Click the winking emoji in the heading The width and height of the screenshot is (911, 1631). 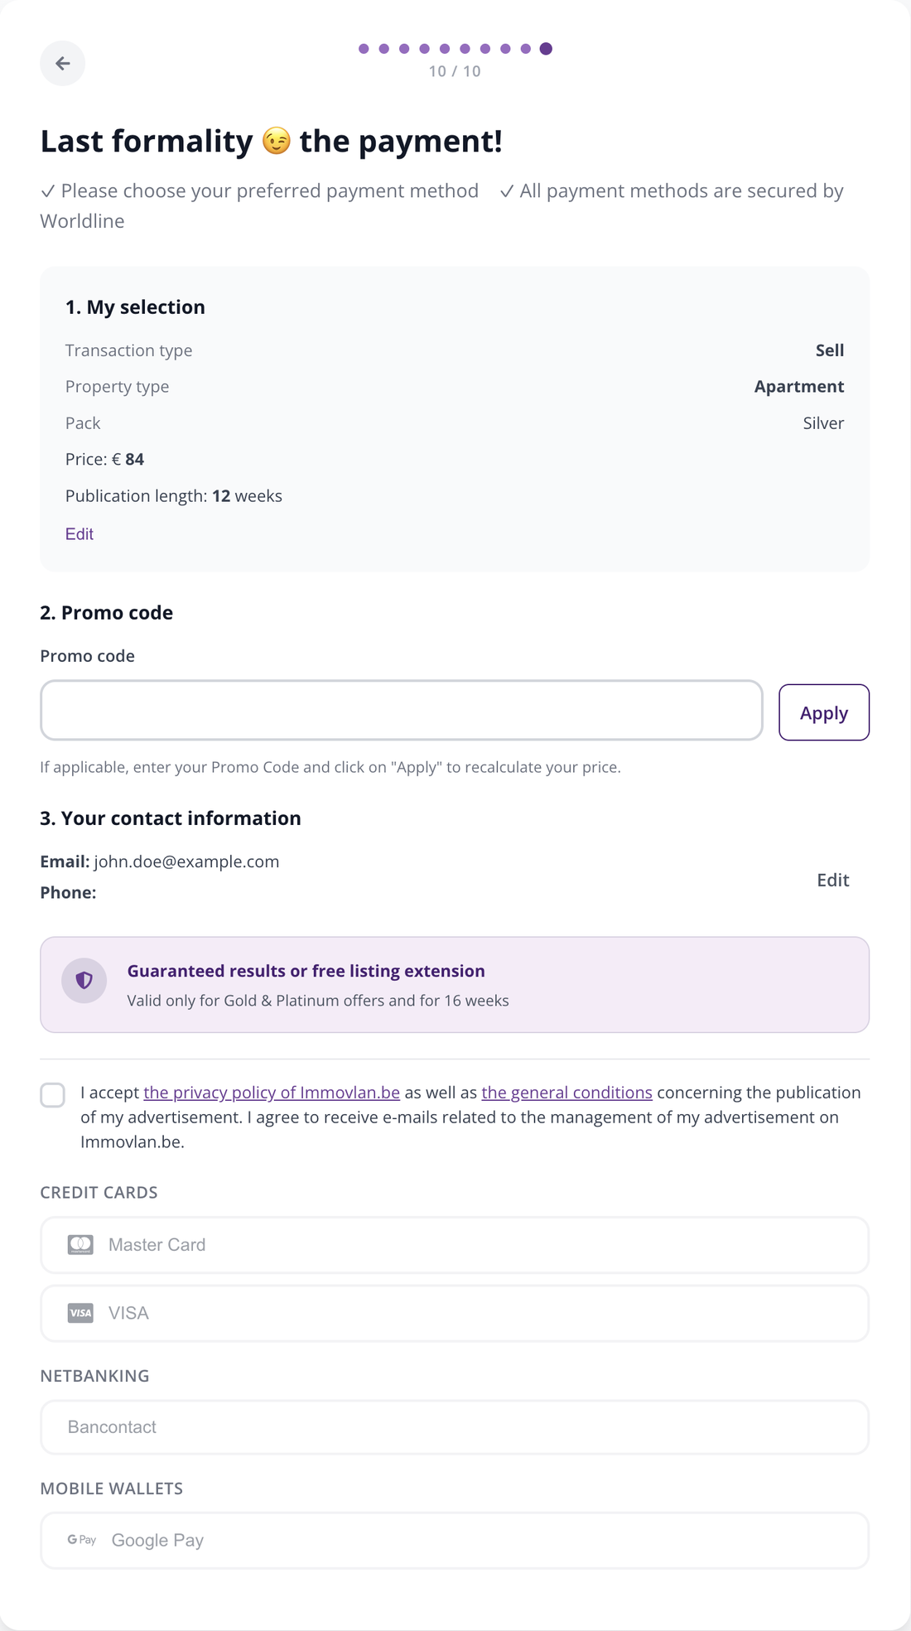tap(277, 142)
